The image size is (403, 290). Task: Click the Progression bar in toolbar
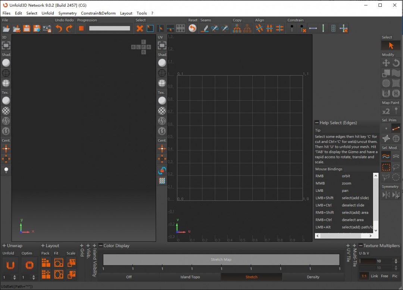(109, 28)
